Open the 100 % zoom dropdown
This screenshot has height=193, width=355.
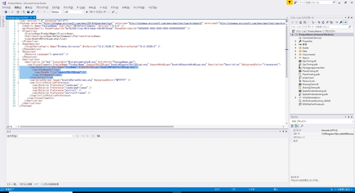[11, 127]
